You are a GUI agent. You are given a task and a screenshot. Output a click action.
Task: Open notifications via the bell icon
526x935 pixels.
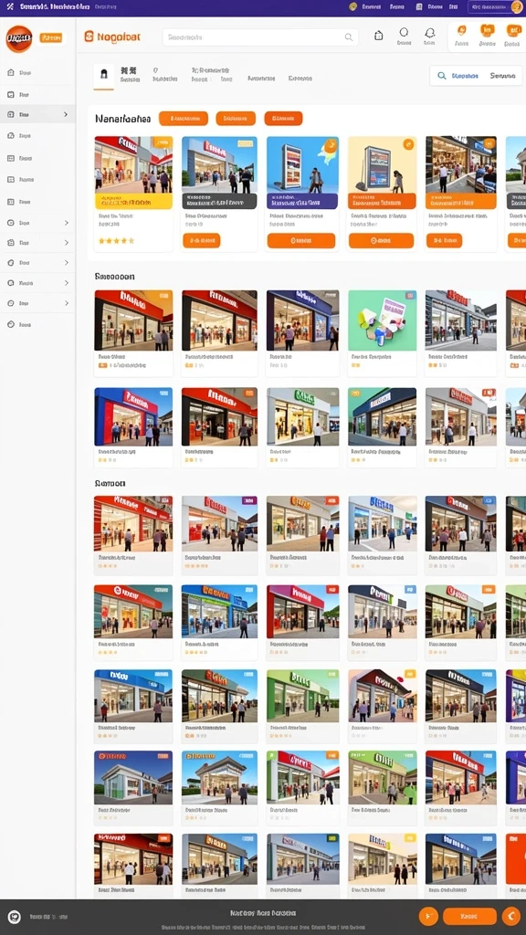click(429, 34)
